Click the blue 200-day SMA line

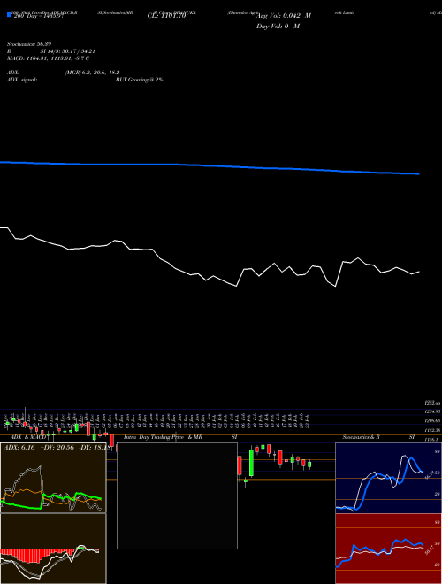[x=210, y=166]
